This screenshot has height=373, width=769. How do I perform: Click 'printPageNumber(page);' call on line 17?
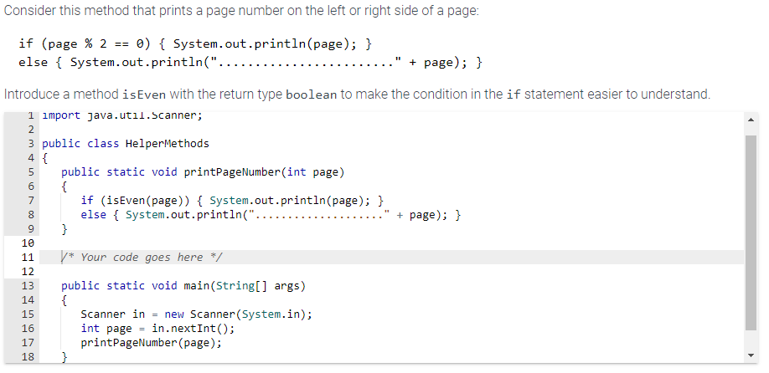[x=151, y=343]
